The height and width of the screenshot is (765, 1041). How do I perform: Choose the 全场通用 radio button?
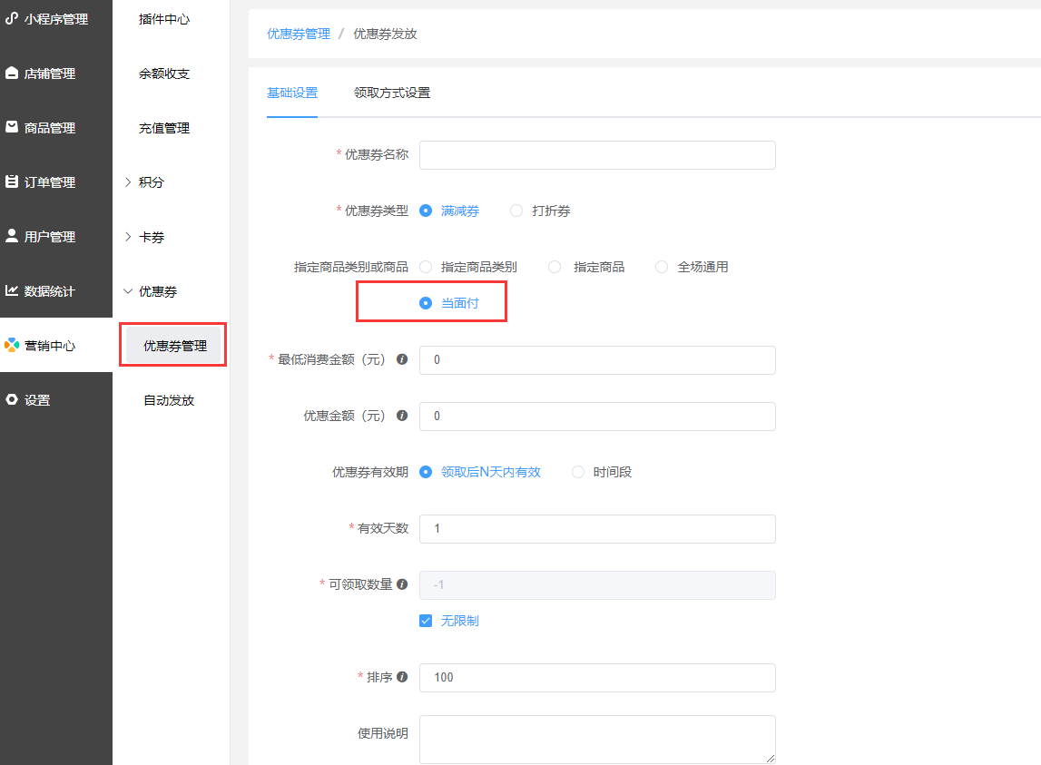[662, 267]
